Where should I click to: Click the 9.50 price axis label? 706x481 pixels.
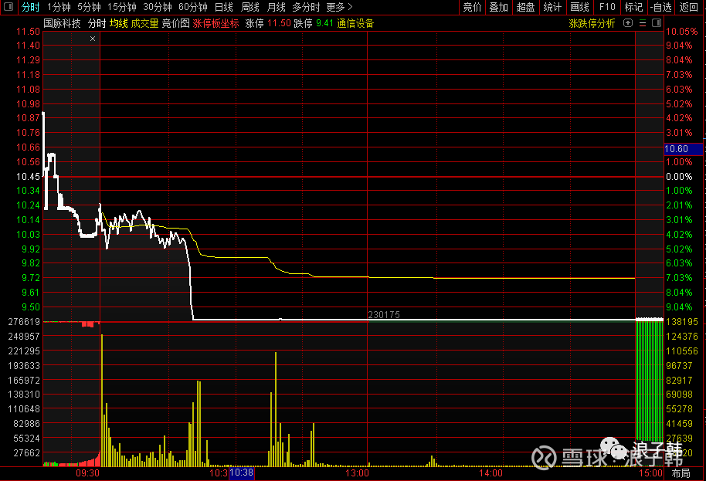point(31,307)
